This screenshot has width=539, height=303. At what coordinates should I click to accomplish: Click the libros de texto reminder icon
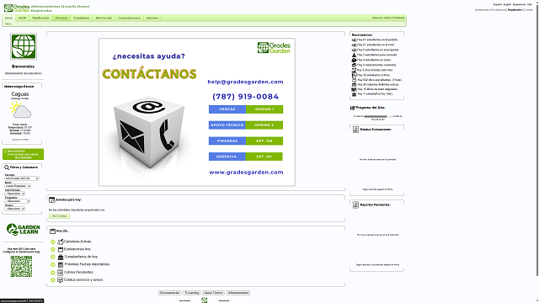[x=354, y=89]
